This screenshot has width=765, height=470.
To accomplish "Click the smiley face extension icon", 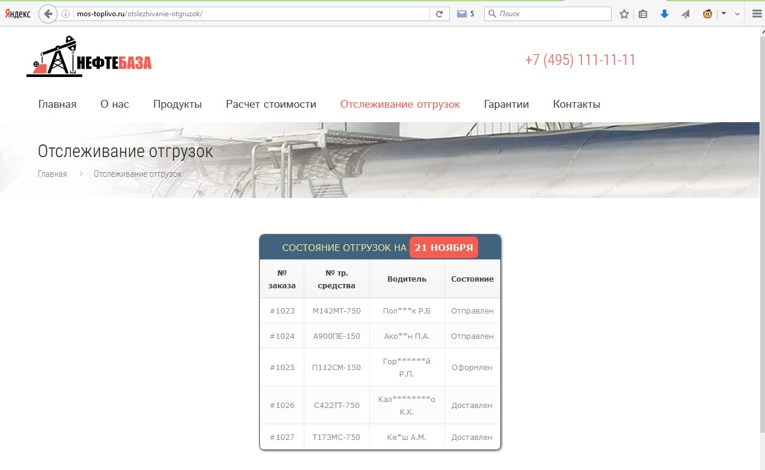I will [708, 14].
